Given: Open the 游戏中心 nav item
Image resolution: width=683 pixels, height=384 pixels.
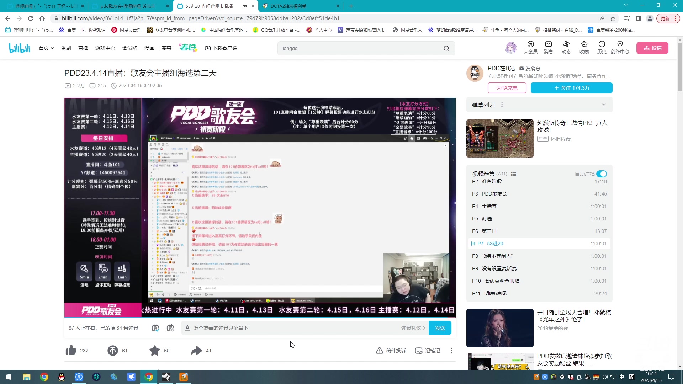Looking at the screenshot, I should pyautogui.click(x=105, y=48).
